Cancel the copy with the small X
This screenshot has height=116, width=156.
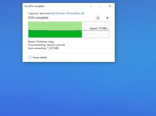click(x=107, y=18)
